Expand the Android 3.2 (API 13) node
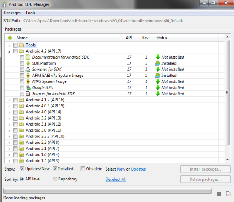 pos(9,118)
